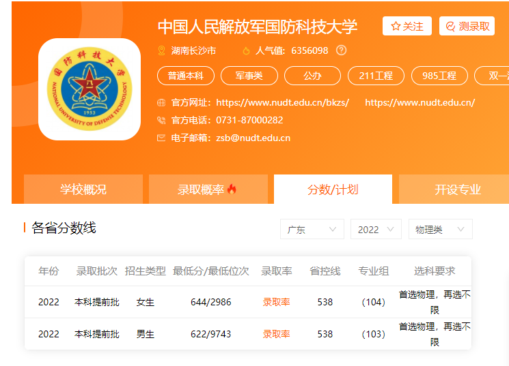Open the 物理类 subject dropdown
The width and height of the screenshot is (509, 366).
click(x=441, y=229)
